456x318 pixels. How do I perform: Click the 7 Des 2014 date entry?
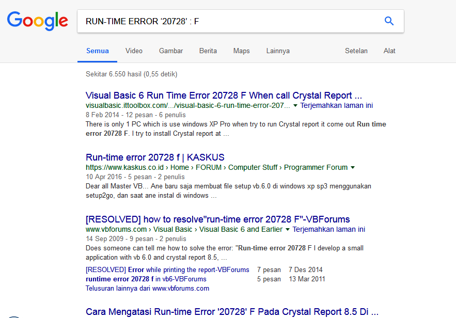tap(305, 270)
